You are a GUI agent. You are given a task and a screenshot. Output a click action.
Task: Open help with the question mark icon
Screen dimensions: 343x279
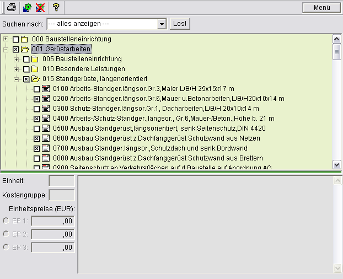click(56, 7)
